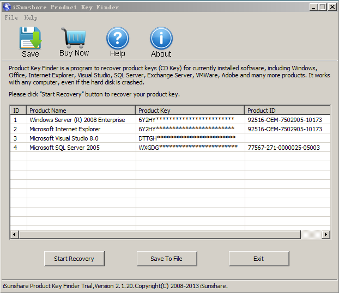Viewport: 339px width, 293px height.
Task: Click the horizontal scrollbar thumb
Action: point(160,234)
